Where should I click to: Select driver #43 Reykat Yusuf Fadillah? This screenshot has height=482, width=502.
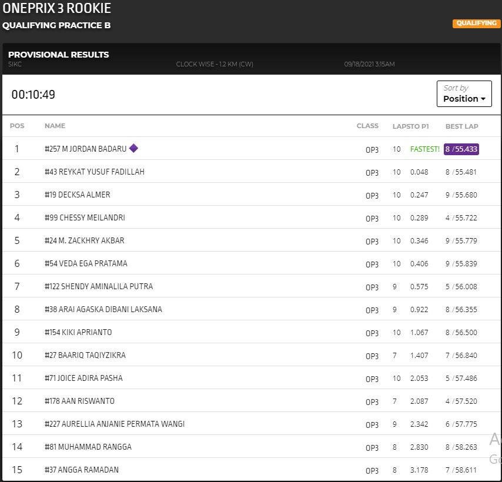click(94, 172)
